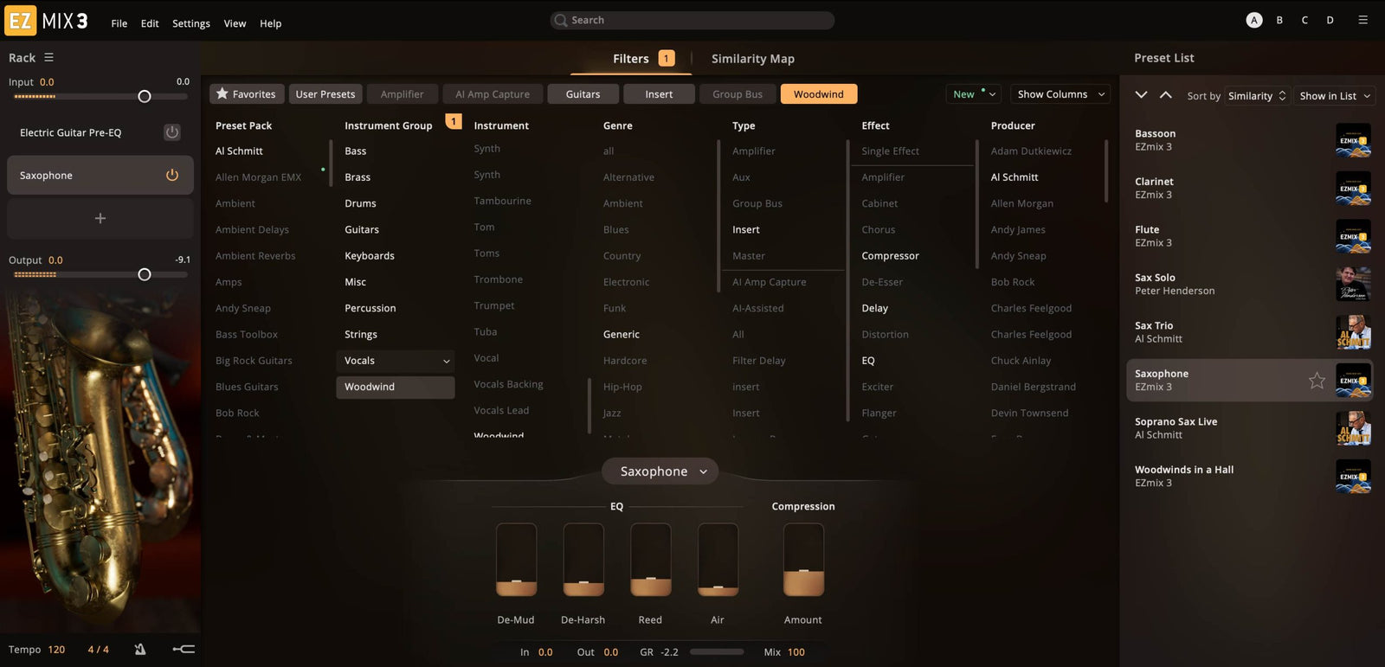Screen dimensions: 1385x667
Task: Click the Bassoon preset thumbnail
Action: point(1353,140)
